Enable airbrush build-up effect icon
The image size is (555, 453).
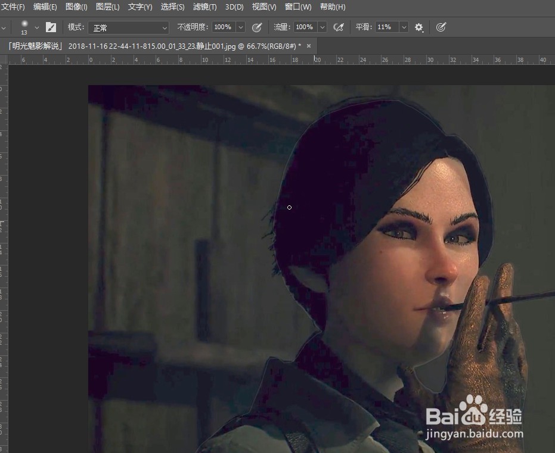tap(339, 27)
